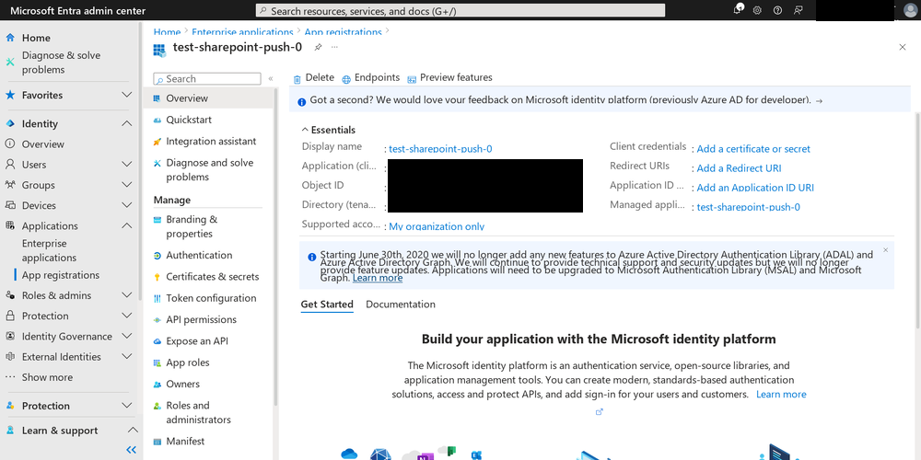Expand the Favorites section chevron
The image size is (921, 460).
tap(126, 95)
